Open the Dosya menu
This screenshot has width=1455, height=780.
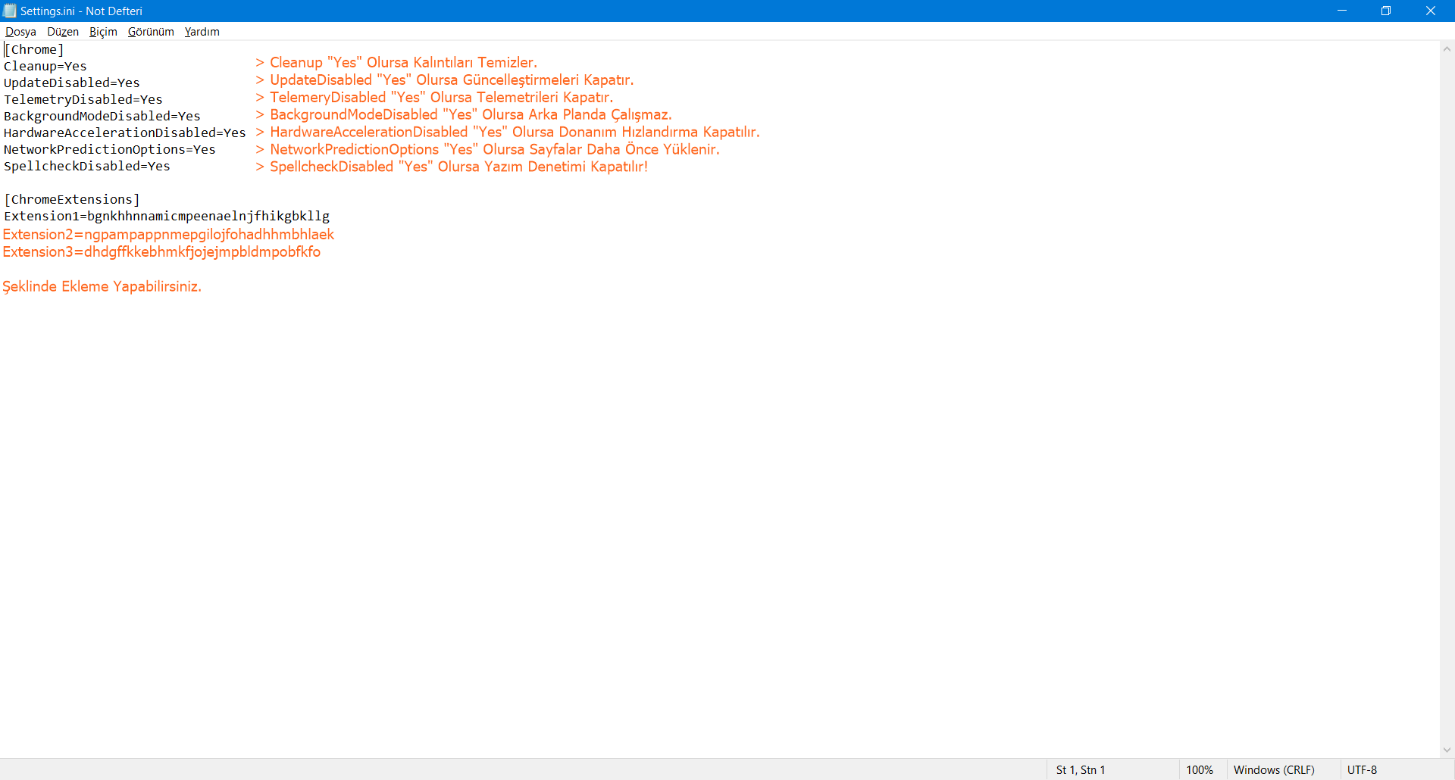pos(20,32)
